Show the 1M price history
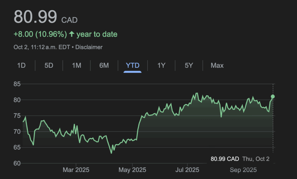 tap(76, 65)
